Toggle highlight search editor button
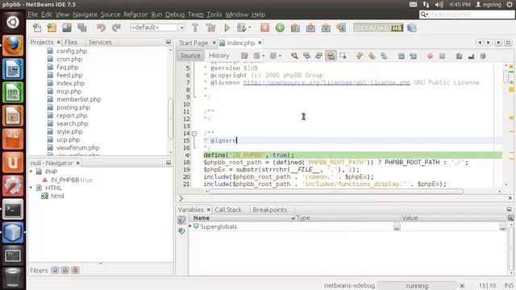The height and width of the screenshot is (290, 516). point(331,56)
